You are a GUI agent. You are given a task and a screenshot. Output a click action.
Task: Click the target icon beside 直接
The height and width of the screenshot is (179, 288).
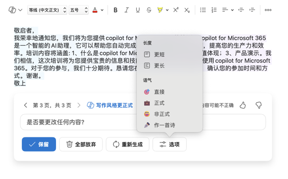pos(147,92)
